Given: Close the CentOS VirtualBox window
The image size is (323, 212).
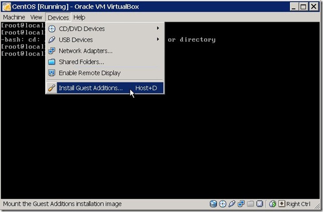Looking at the screenshot, I should point(313,7).
